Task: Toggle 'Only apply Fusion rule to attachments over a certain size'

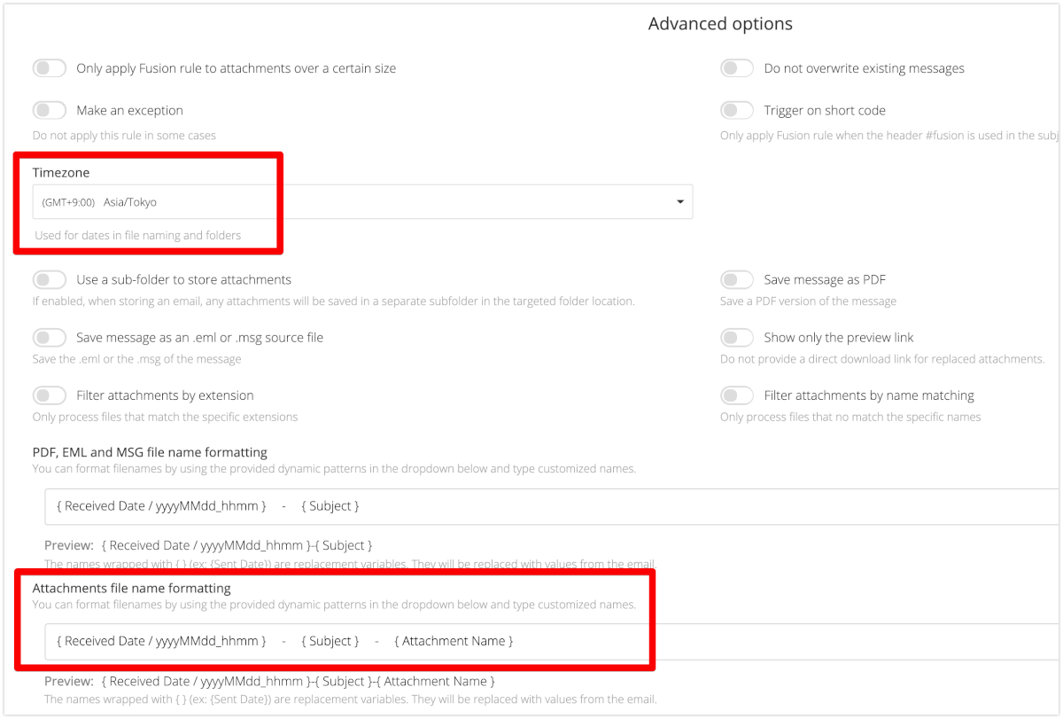Action: 50,68
